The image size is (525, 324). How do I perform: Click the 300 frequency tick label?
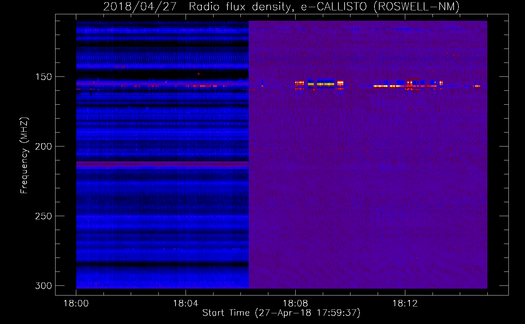coord(43,286)
